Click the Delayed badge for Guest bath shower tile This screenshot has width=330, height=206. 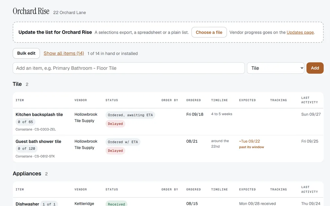tap(115, 151)
